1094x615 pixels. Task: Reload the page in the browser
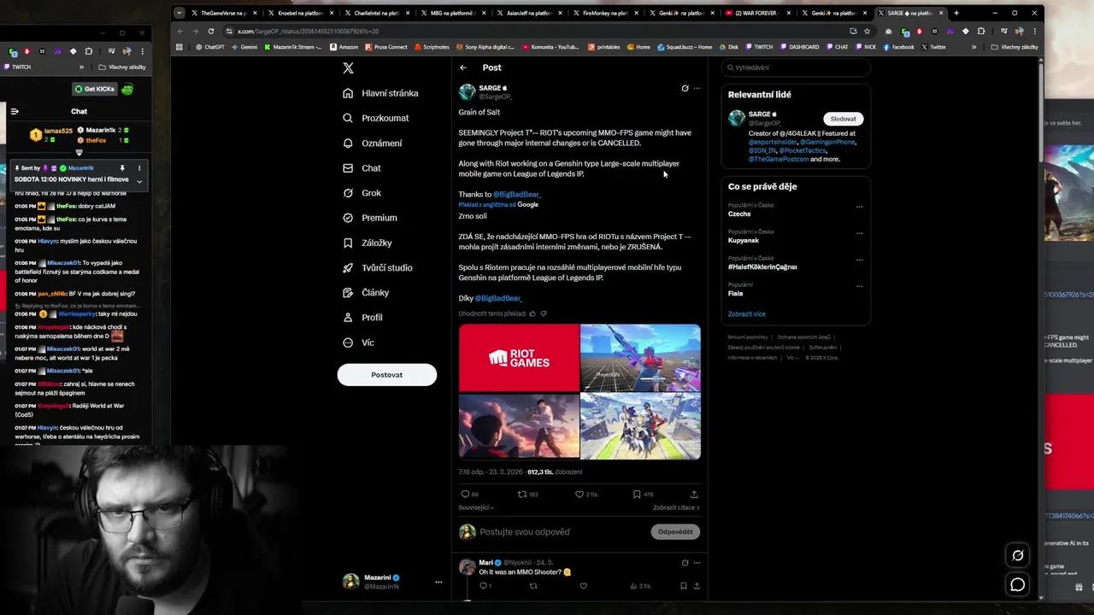click(210, 31)
